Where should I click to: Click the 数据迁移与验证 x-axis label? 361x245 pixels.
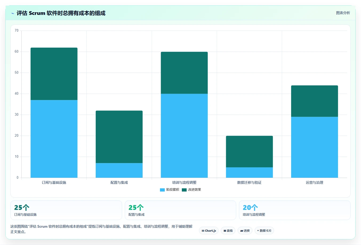pos(249,182)
